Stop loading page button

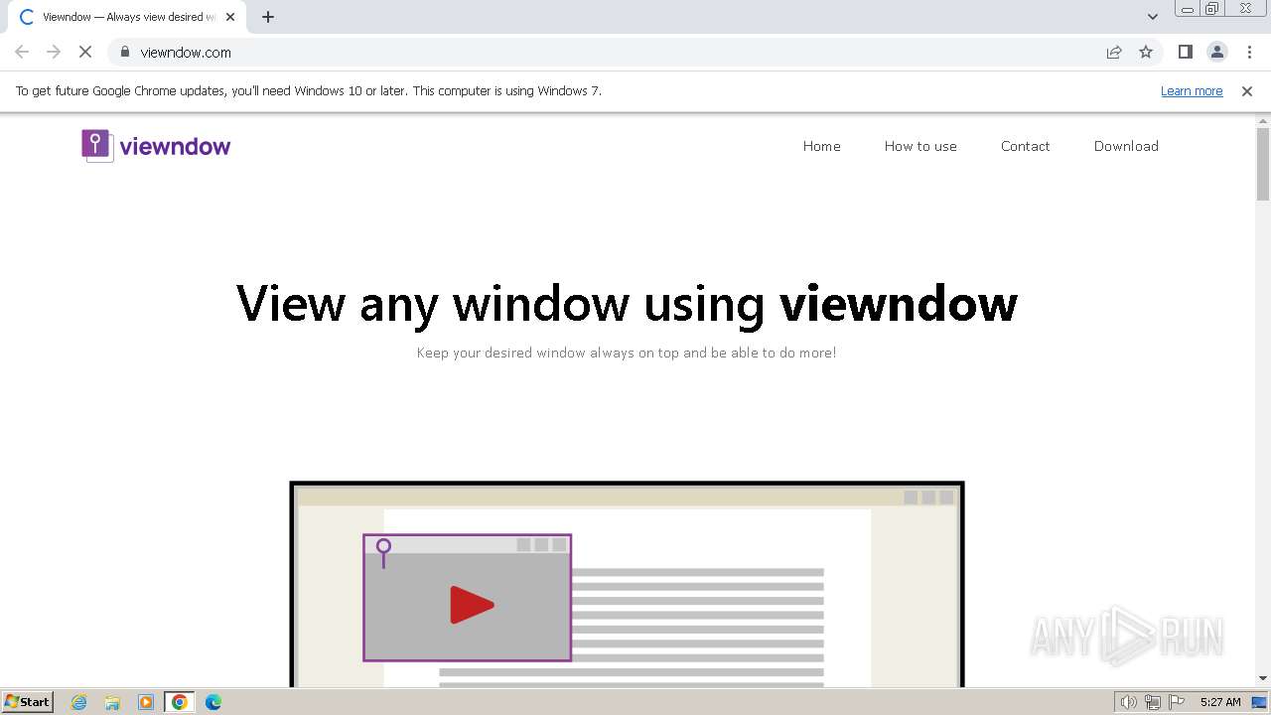(85, 52)
